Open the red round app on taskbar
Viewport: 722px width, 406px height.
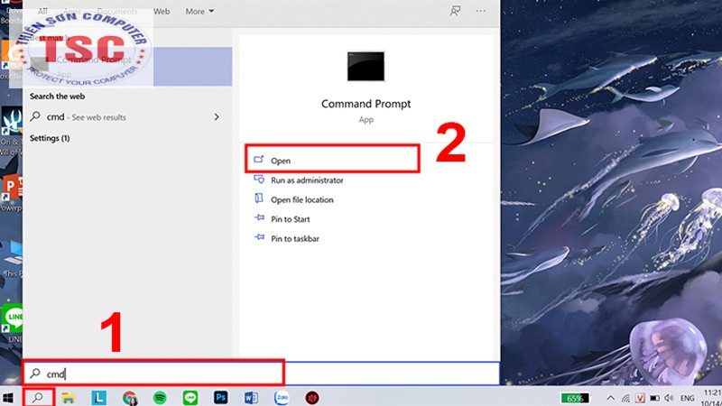(x=312, y=398)
